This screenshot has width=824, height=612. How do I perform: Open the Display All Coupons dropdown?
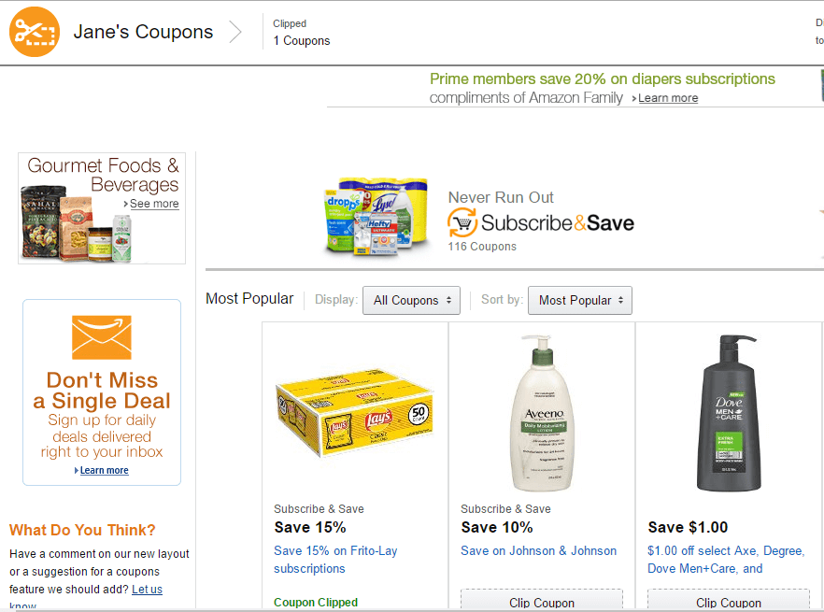pyautogui.click(x=411, y=300)
